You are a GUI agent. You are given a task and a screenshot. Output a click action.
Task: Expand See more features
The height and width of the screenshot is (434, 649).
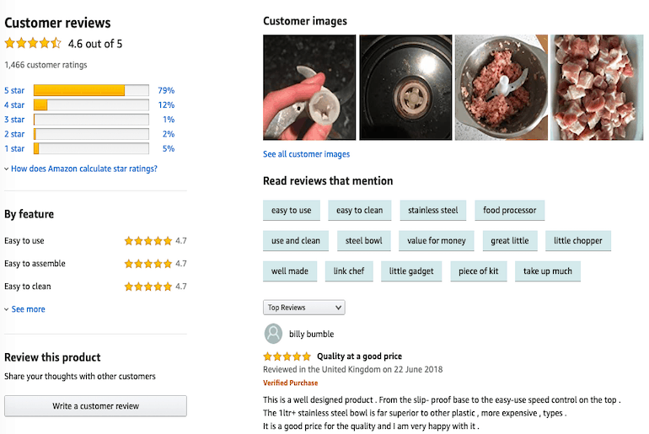click(28, 309)
